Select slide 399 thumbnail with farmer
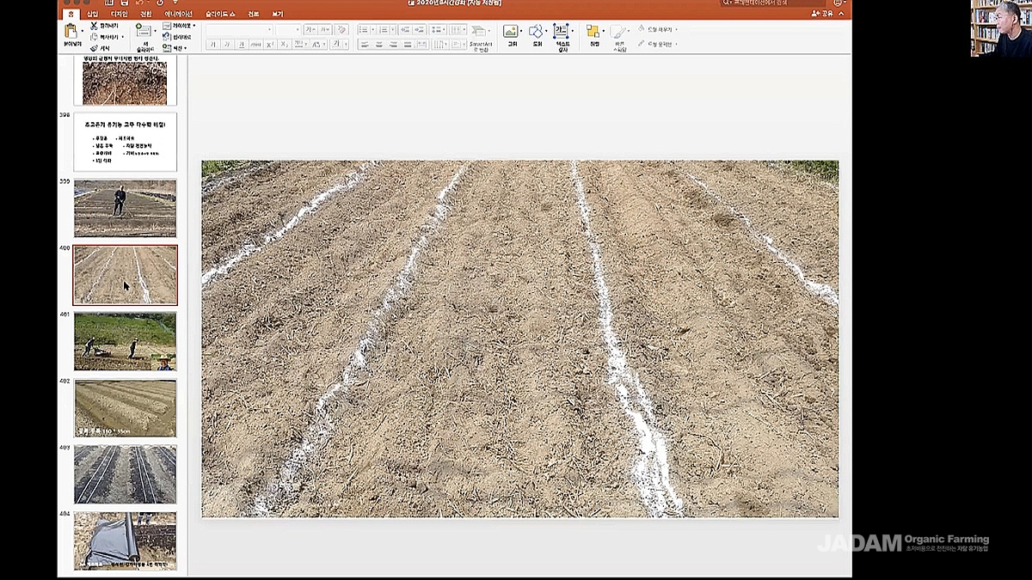The width and height of the screenshot is (1032, 580). [x=125, y=208]
